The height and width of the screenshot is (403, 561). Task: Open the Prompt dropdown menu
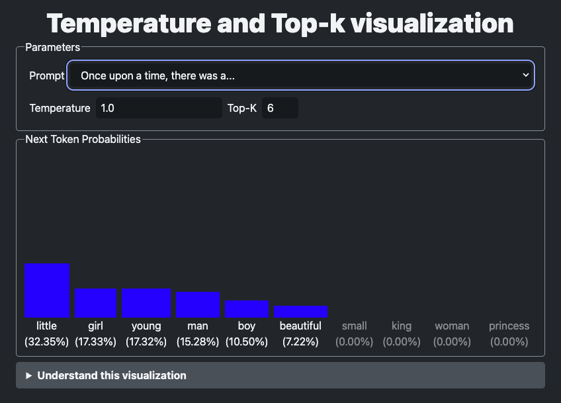[x=300, y=75]
